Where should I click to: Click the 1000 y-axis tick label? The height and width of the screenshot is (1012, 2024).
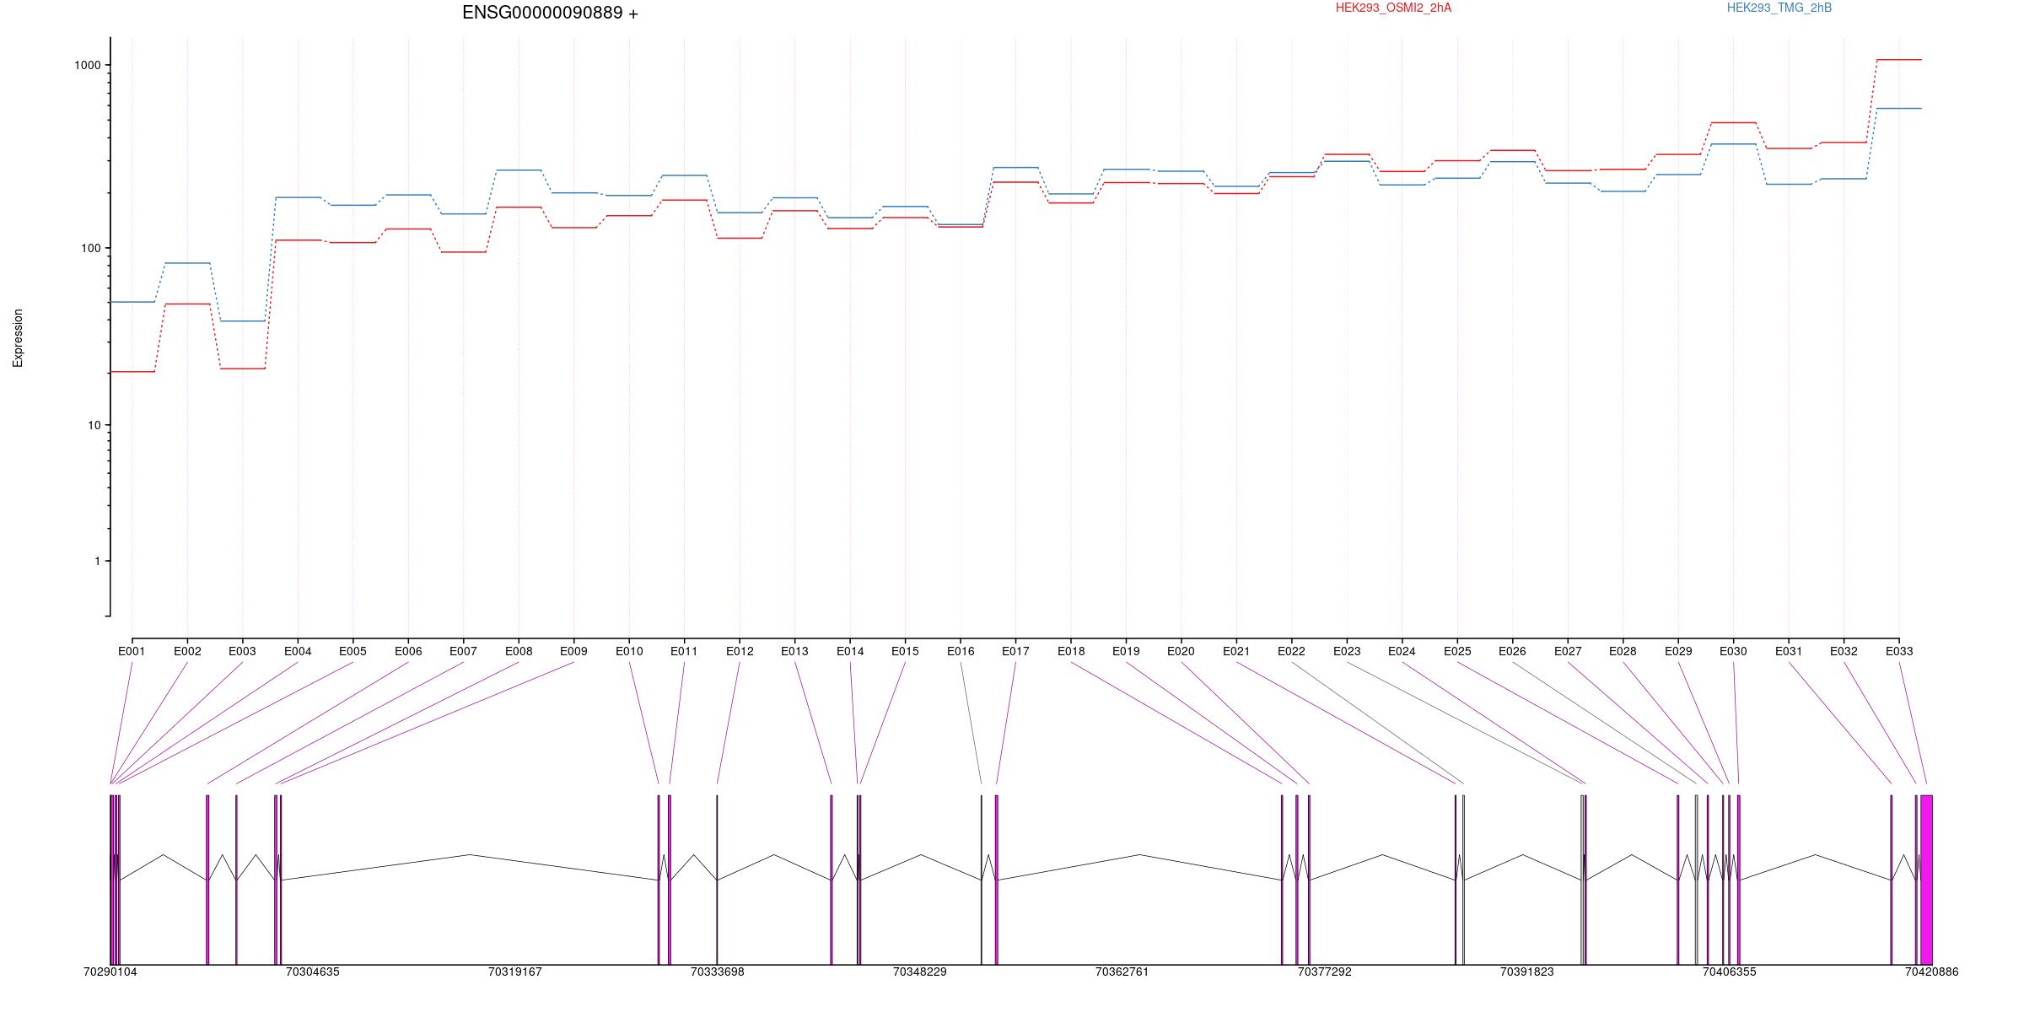tap(89, 65)
